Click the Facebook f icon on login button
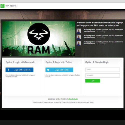The height and width of the screenshot is (125, 125). point(8,70)
